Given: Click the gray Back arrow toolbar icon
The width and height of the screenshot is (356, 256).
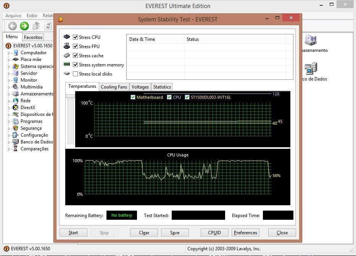Looking at the screenshot, I should coord(13,26).
